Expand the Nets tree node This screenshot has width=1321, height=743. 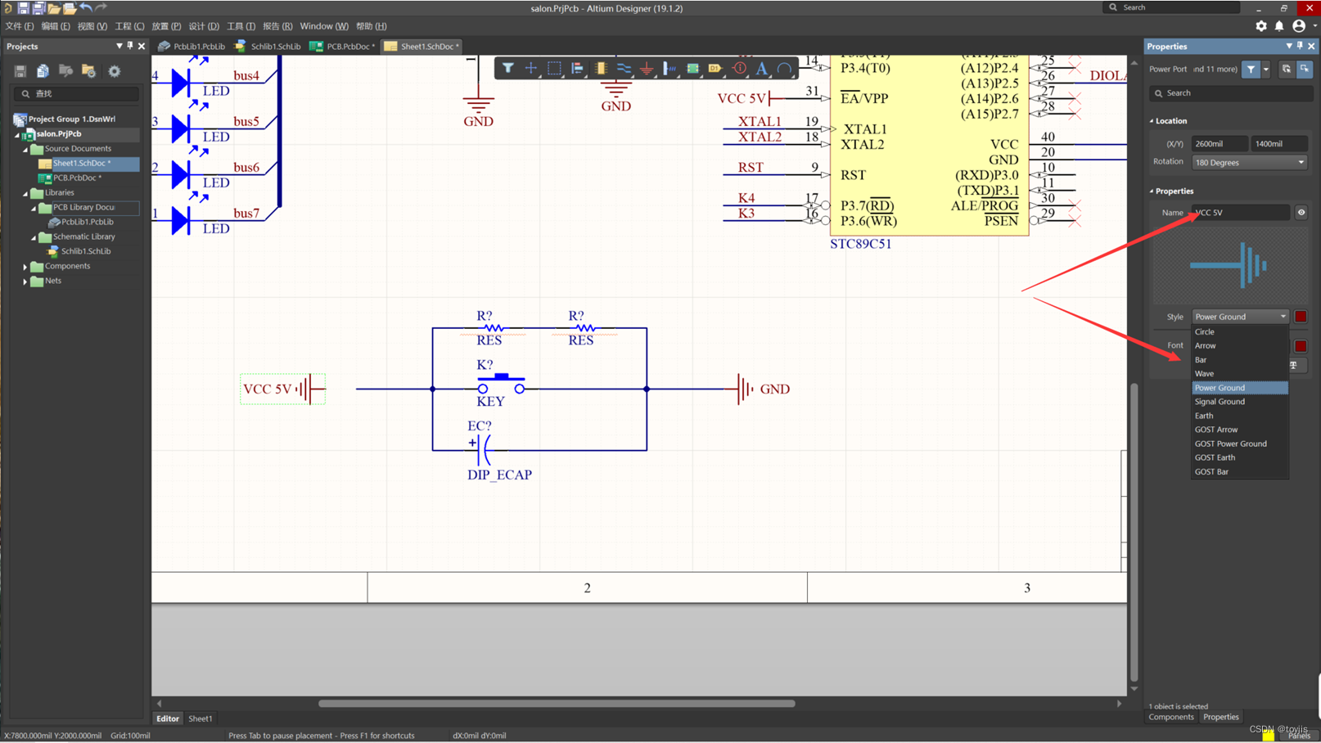tap(25, 281)
